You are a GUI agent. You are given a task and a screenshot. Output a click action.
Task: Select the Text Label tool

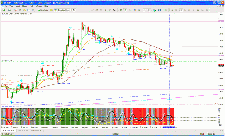coord(110,10)
